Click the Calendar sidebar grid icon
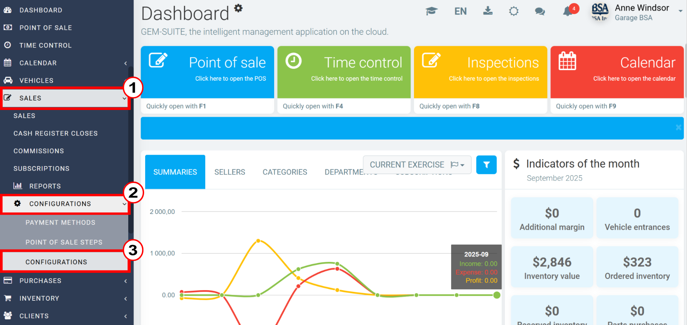687x325 pixels. tap(7, 63)
